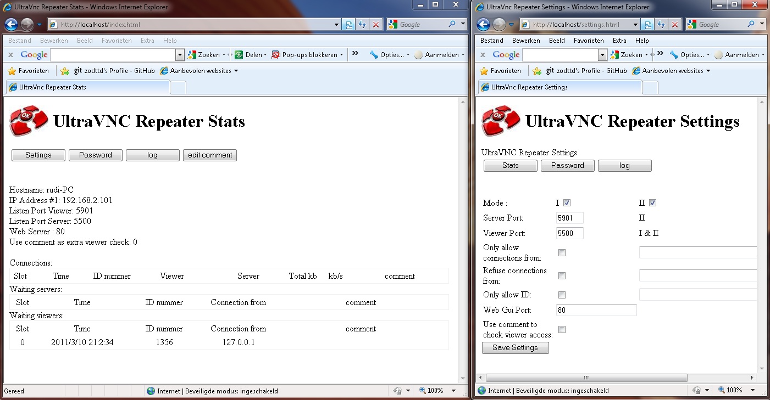Click Delen button in Stats window toolbar
The image size is (770, 400).
250,55
